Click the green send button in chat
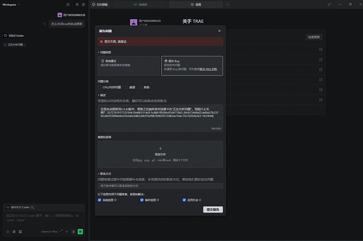 [x=80, y=232]
